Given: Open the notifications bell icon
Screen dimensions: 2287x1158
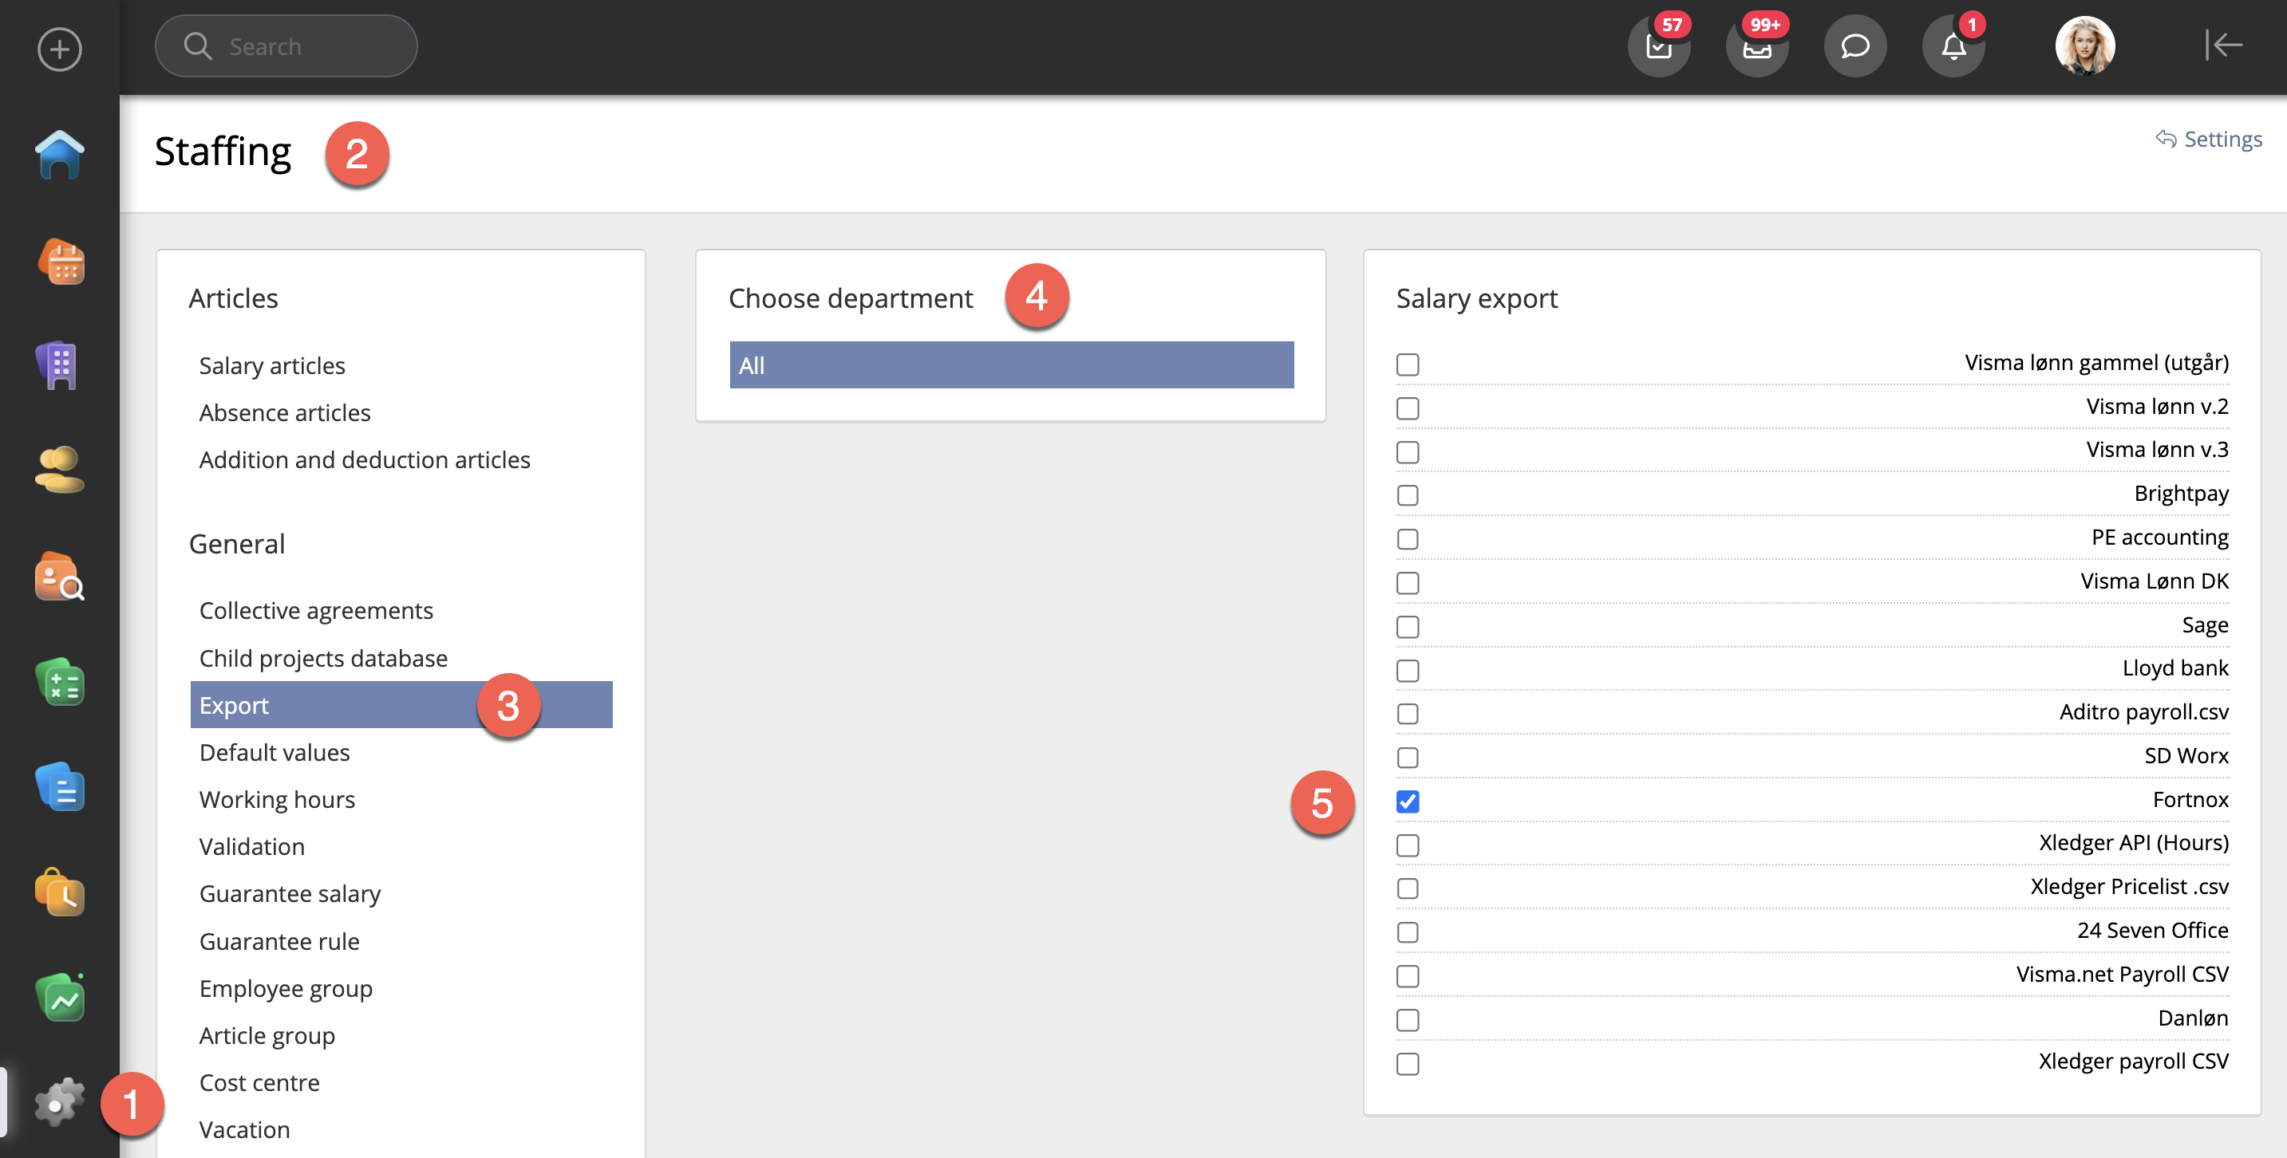Looking at the screenshot, I should (1953, 45).
